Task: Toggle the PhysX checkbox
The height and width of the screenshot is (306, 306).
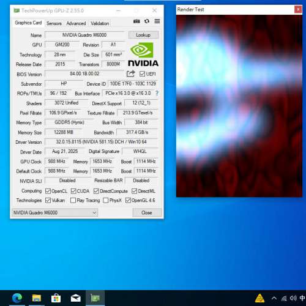Action: pyautogui.click(x=106, y=200)
